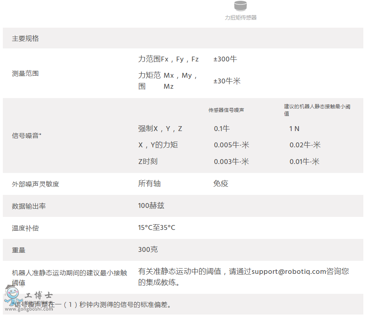Click the 外部噪声灵敏度 row label

(35, 184)
